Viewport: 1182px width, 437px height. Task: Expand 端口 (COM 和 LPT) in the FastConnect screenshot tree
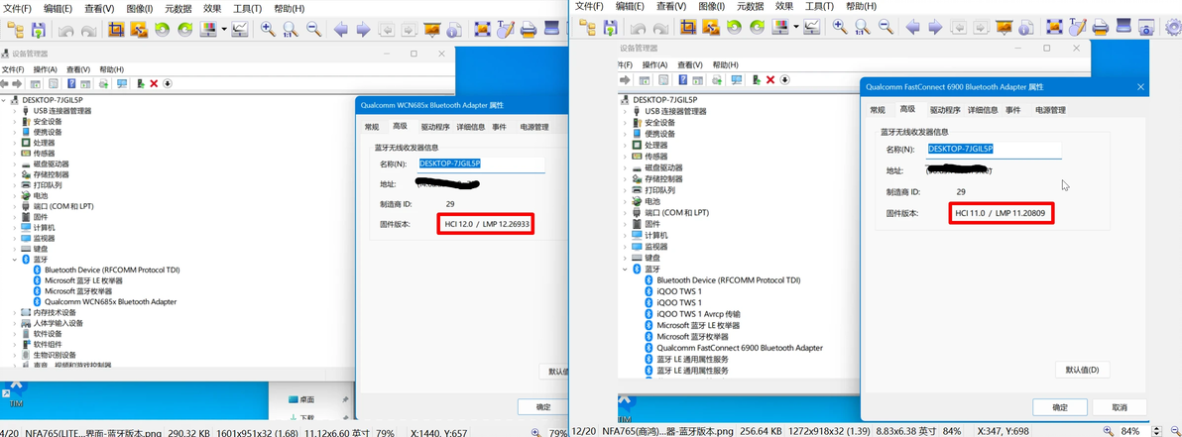coord(625,212)
